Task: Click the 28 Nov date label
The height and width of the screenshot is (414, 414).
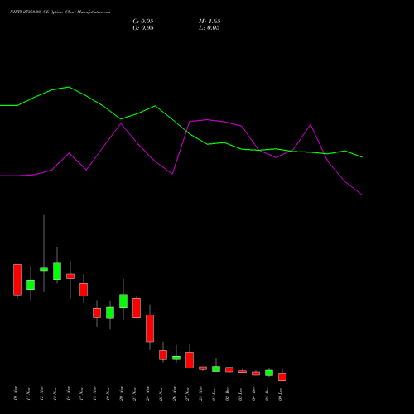Action: [200, 393]
